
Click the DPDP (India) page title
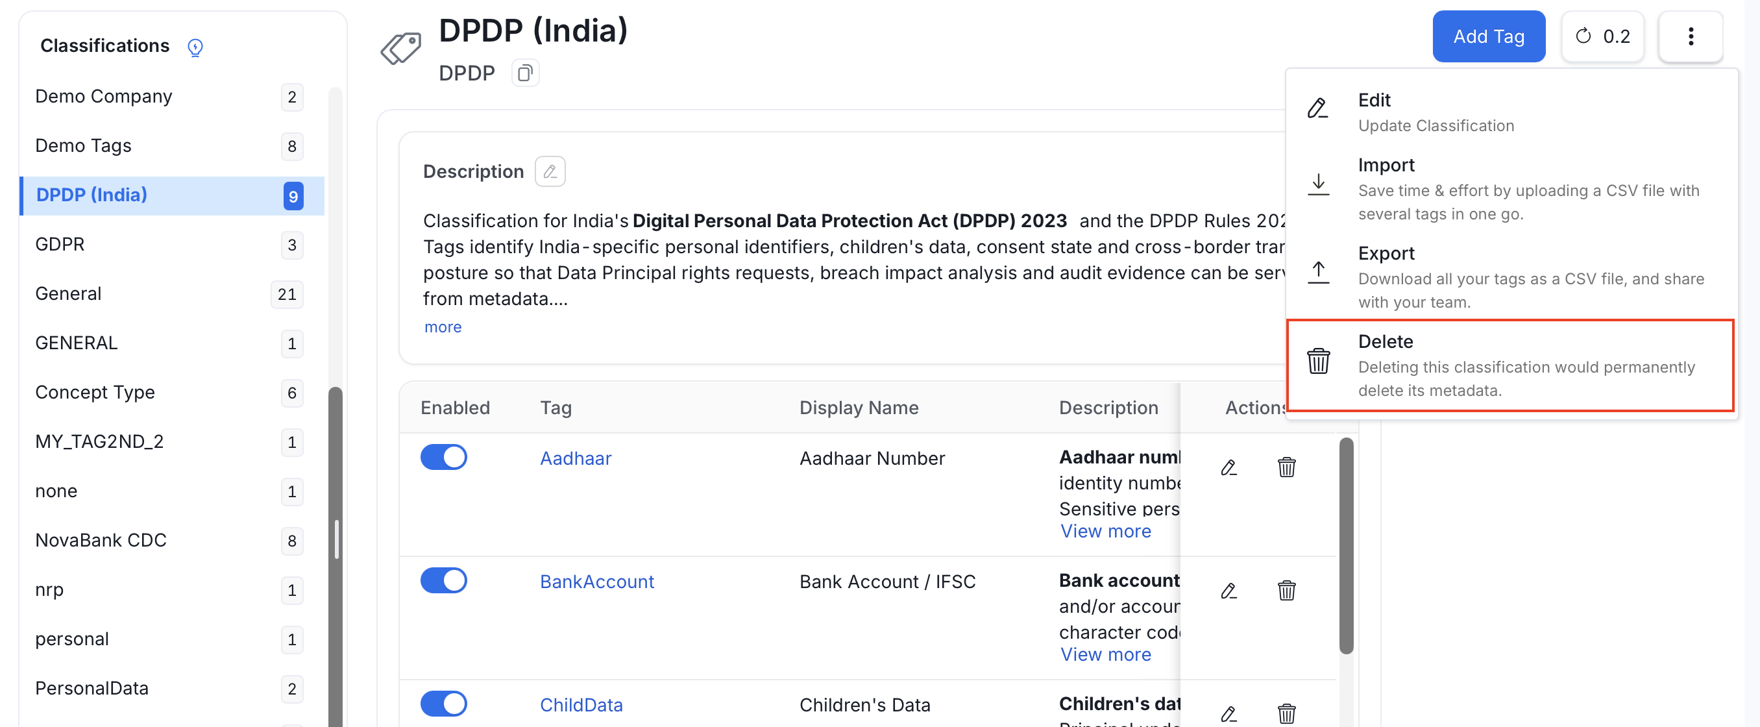click(x=533, y=31)
